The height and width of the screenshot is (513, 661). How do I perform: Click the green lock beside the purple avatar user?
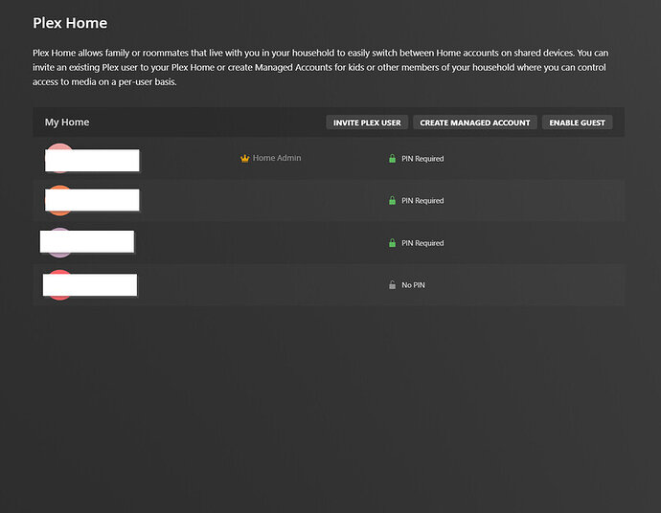click(x=392, y=243)
